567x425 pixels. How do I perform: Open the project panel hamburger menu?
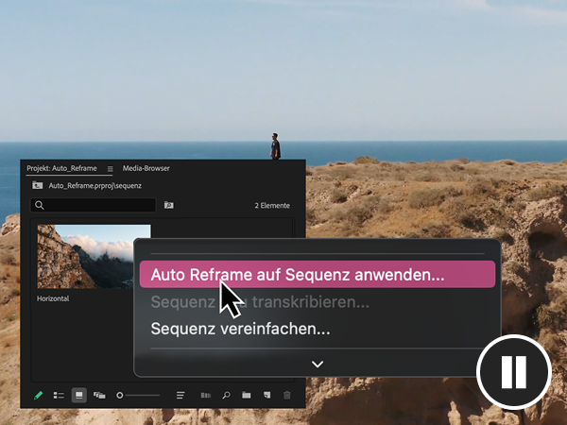tap(110, 169)
